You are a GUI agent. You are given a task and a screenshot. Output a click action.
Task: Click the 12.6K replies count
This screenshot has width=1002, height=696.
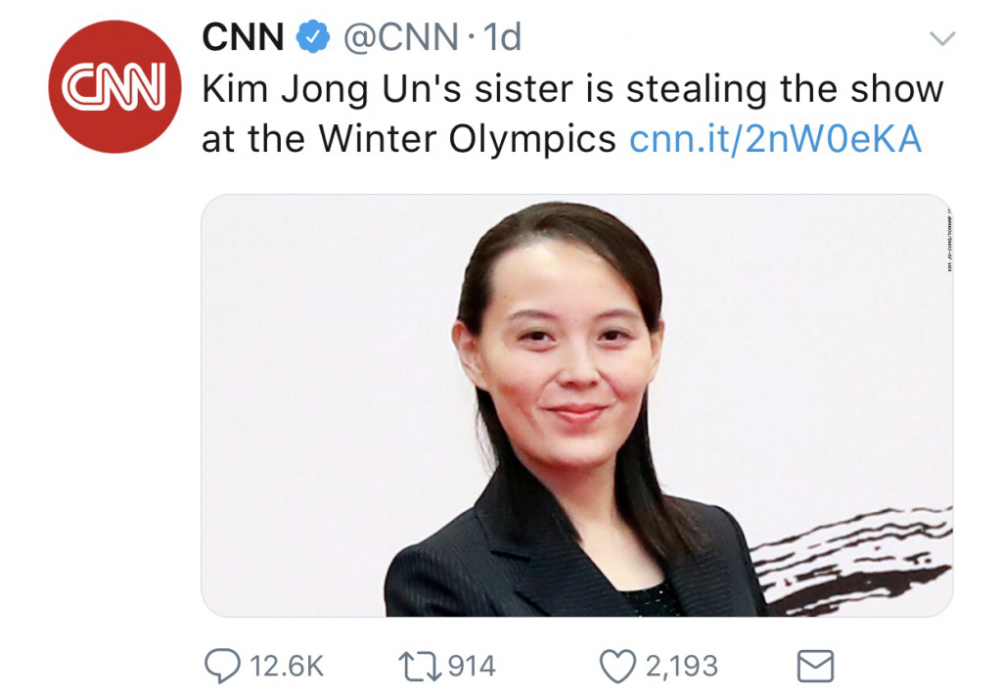pyautogui.click(x=287, y=666)
